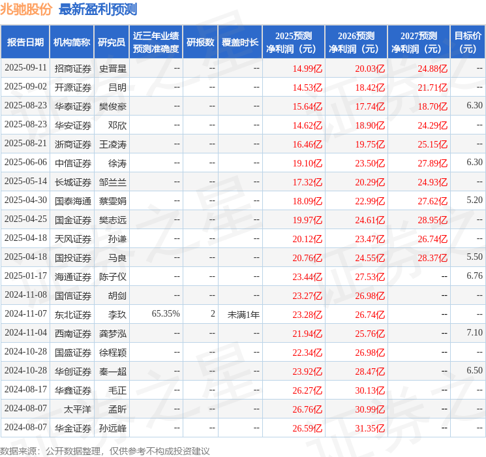
Task: Select the 中信证券 institution cell
Action: [x=73, y=163]
